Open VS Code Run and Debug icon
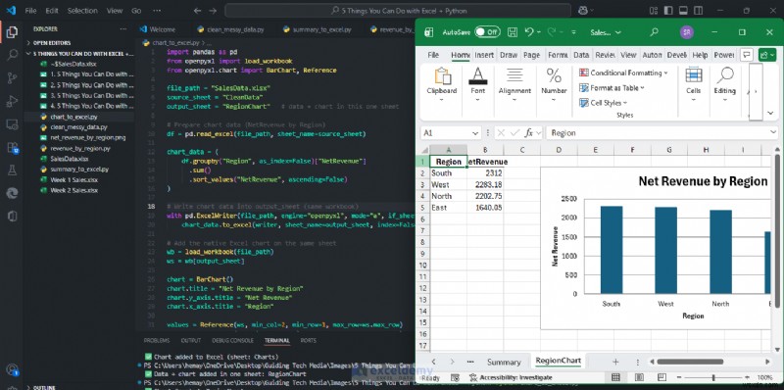 12,102
